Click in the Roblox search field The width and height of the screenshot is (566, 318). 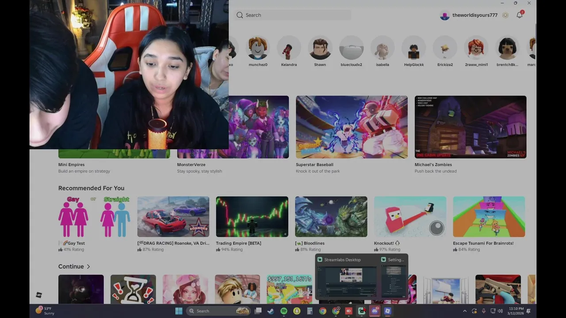293,15
